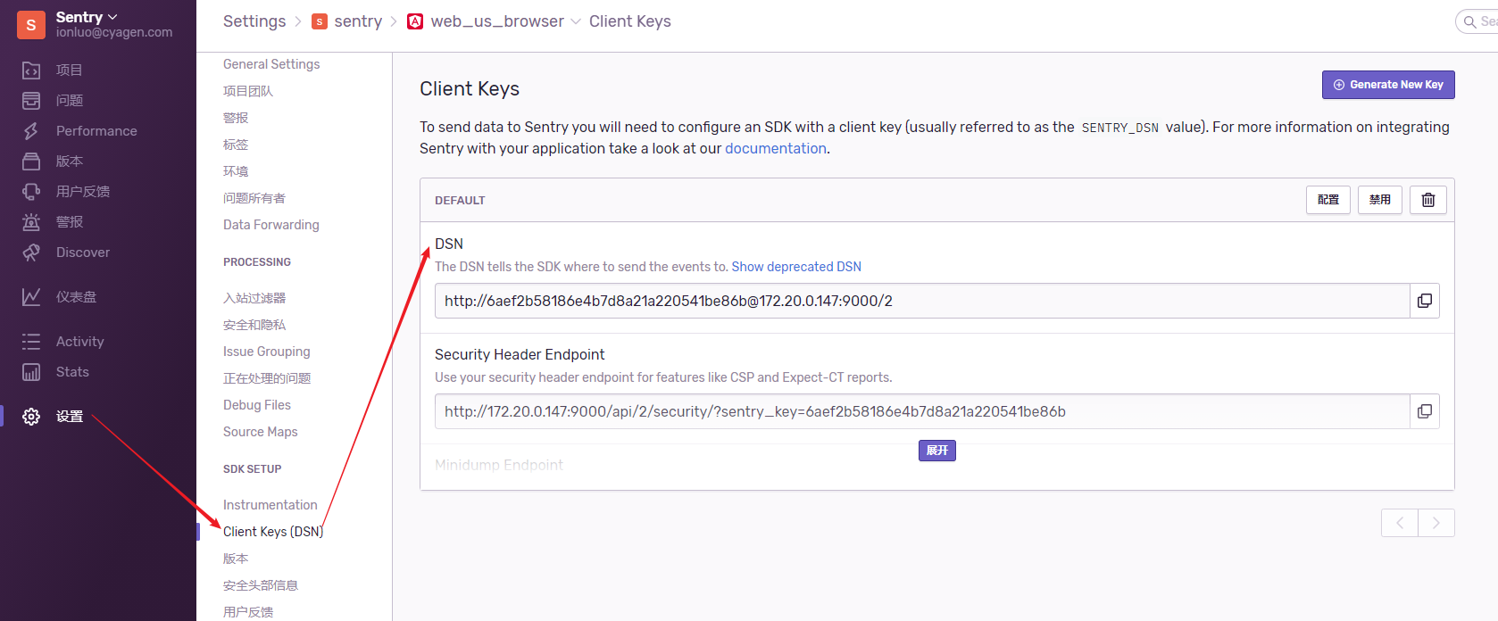Open the Stats chart icon
This screenshot has width=1498, height=621.
click(31, 372)
